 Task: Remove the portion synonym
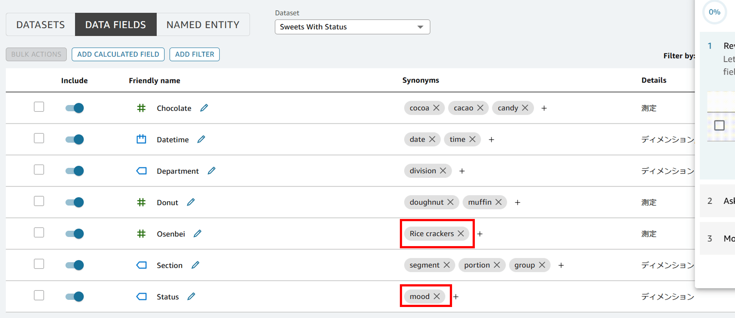click(497, 265)
